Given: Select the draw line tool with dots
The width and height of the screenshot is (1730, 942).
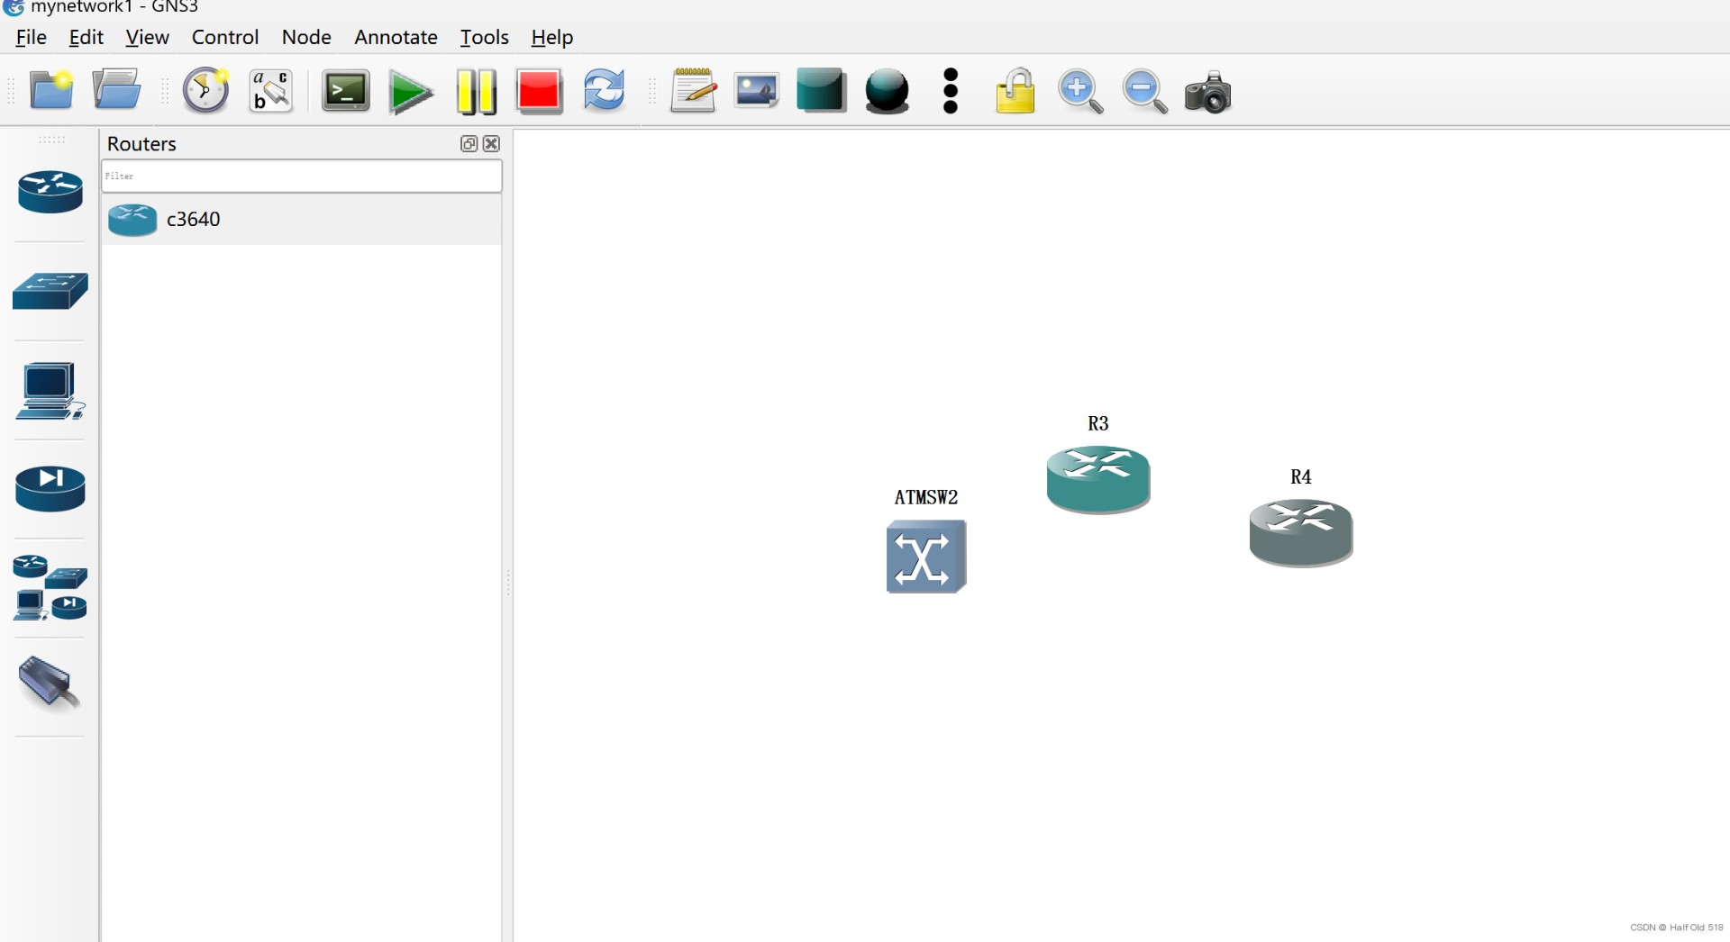Looking at the screenshot, I should pyautogui.click(x=951, y=91).
